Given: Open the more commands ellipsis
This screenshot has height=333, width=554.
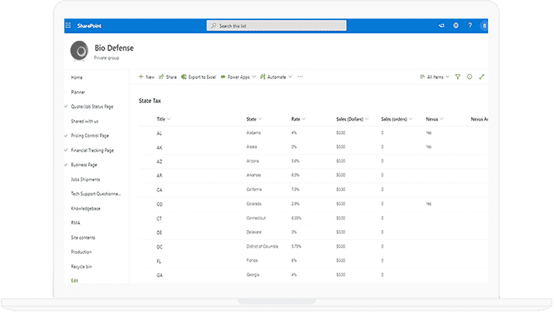Looking at the screenshot, I should point(300,77).
